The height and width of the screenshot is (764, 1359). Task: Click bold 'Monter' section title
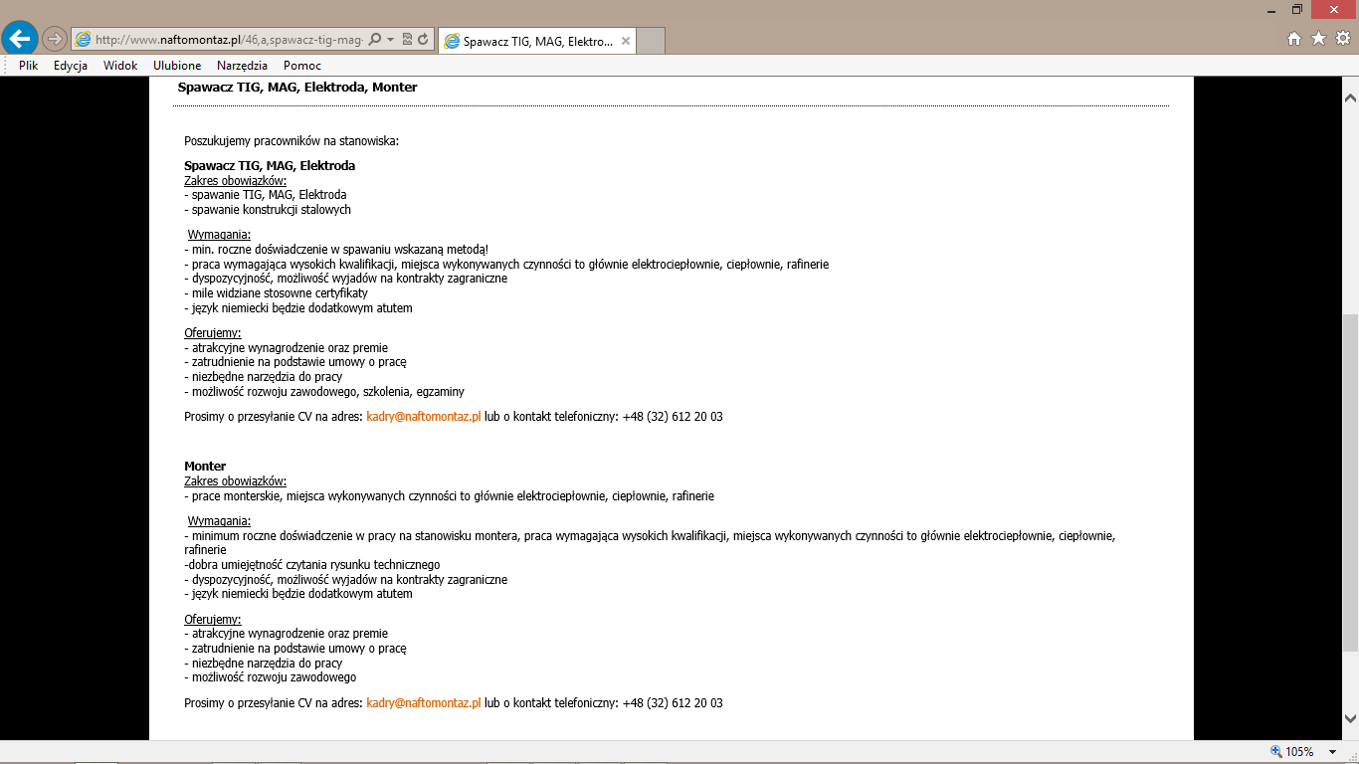(x=205, y=467)
